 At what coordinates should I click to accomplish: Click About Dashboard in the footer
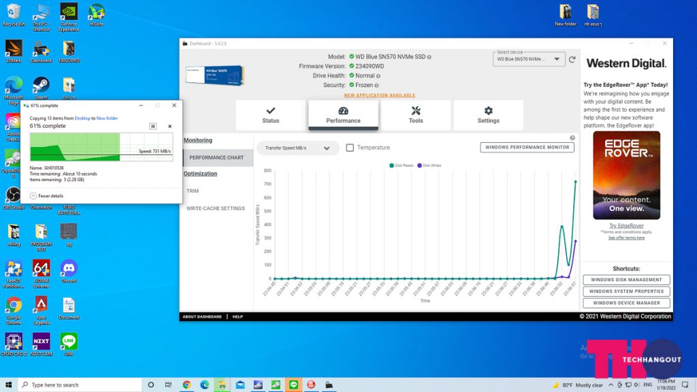[201, 317]
